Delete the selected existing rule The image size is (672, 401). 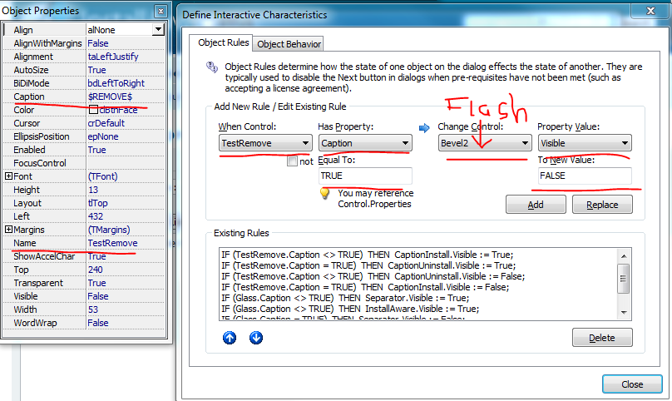point(602,338)
